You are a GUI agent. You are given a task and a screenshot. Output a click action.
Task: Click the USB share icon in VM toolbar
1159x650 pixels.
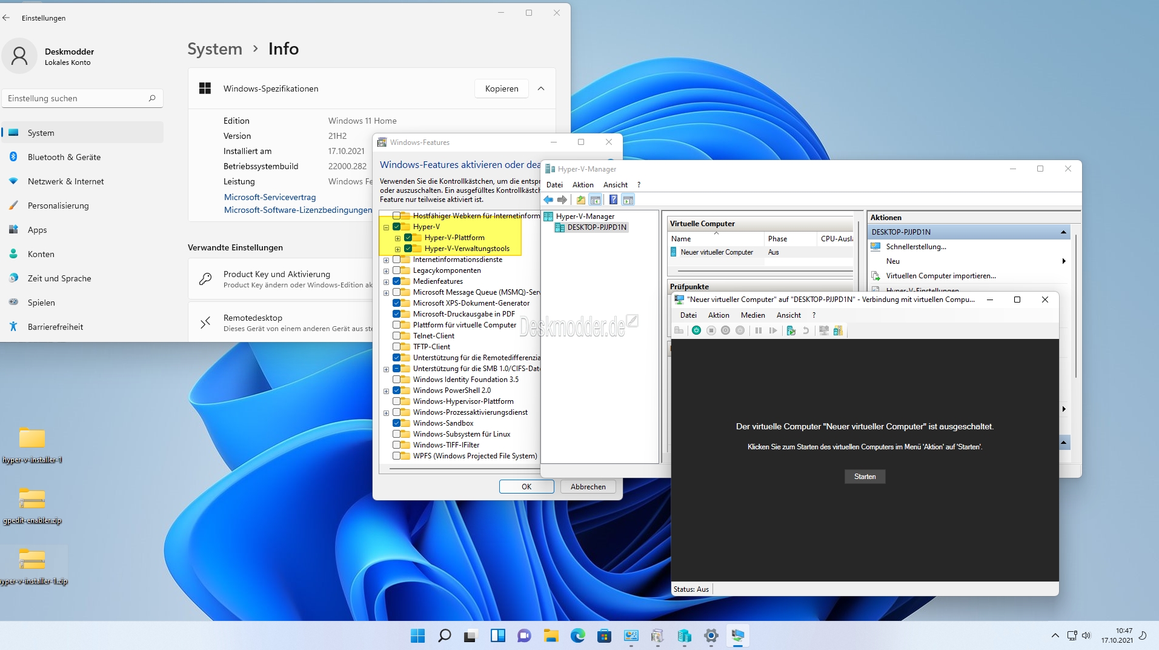838,330
